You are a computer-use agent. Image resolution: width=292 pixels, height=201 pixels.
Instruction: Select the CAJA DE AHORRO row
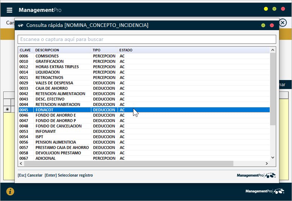[x=144, y=88]
